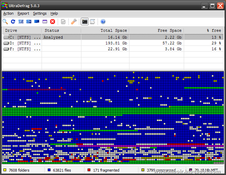Select the F: [NTFS] drive row
Screen dimensions: 226x175
click(113, 49)
